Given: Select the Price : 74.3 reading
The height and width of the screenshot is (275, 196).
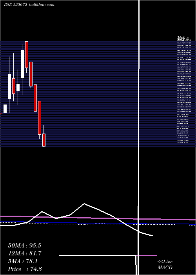Looking at the screenshot, I should (25, 269).
